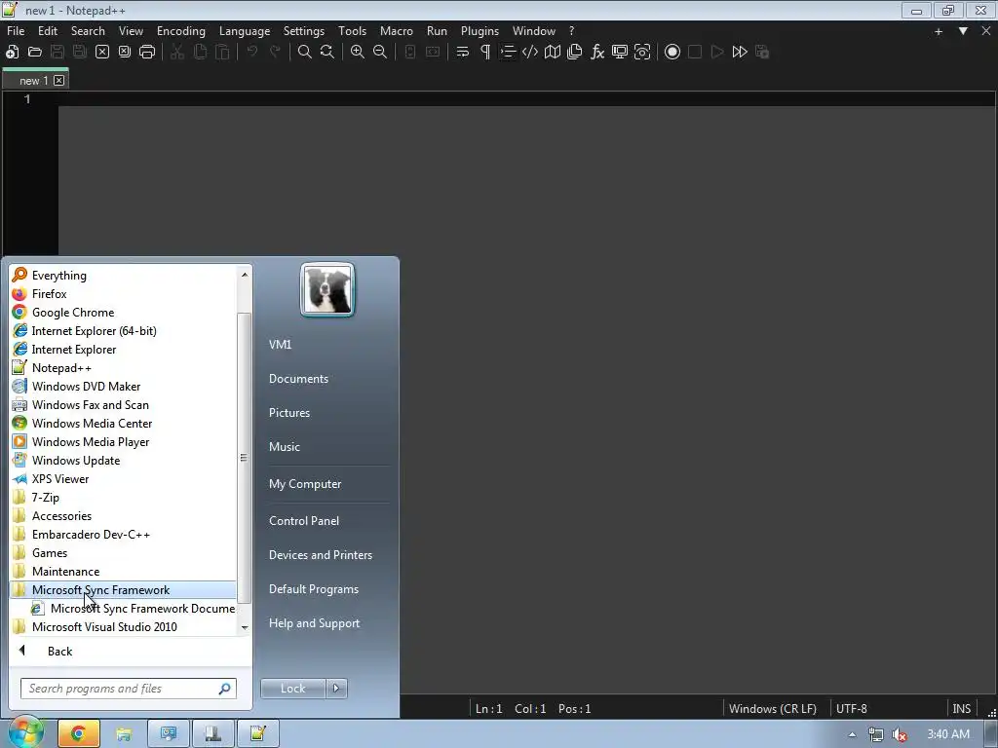Open Help and Support

click(x=314, y=622)
